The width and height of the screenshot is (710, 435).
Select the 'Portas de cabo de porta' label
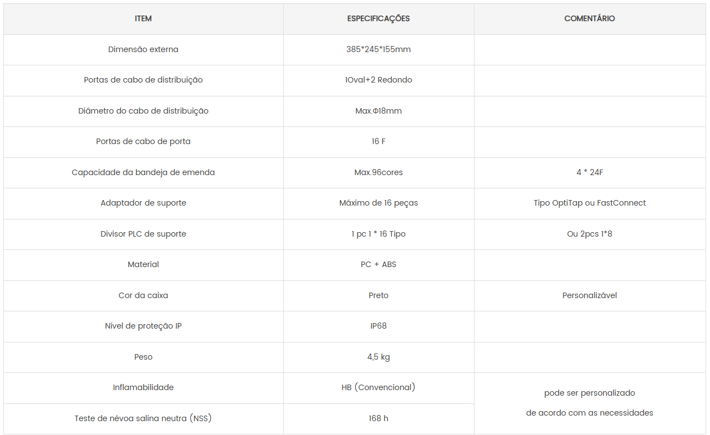143,141
